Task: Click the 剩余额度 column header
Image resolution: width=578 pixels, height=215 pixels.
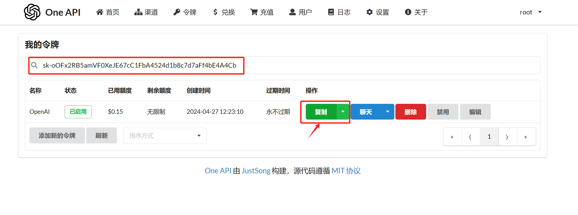Action: [x=159, y=90]
